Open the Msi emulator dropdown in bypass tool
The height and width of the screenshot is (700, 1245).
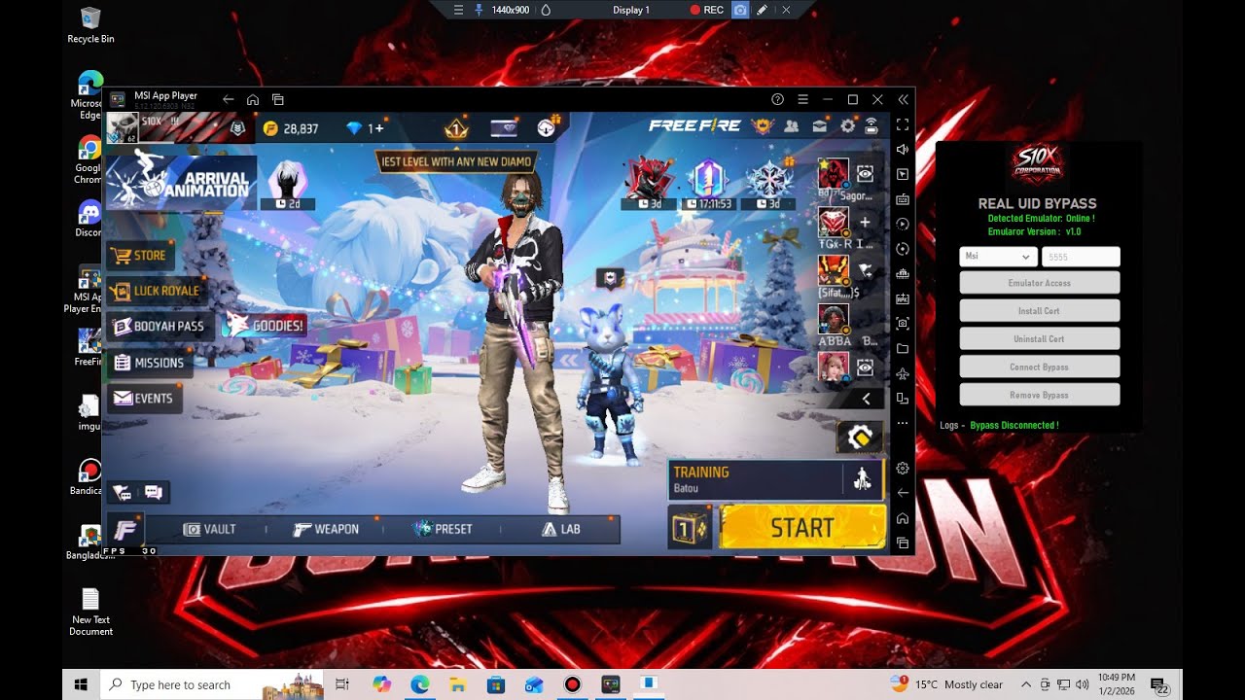point(998,257)
